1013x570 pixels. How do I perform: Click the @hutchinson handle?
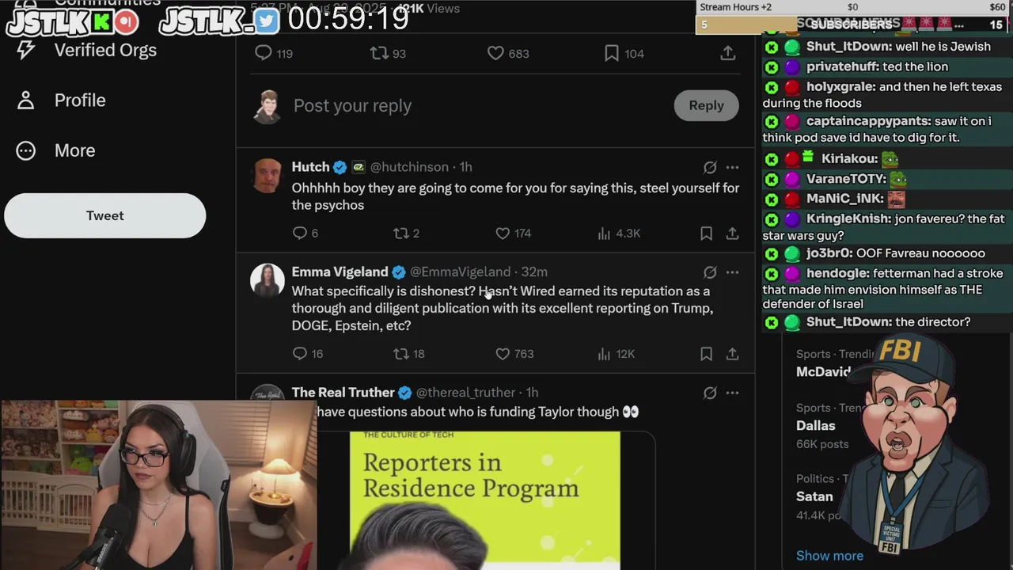[409, 167]
